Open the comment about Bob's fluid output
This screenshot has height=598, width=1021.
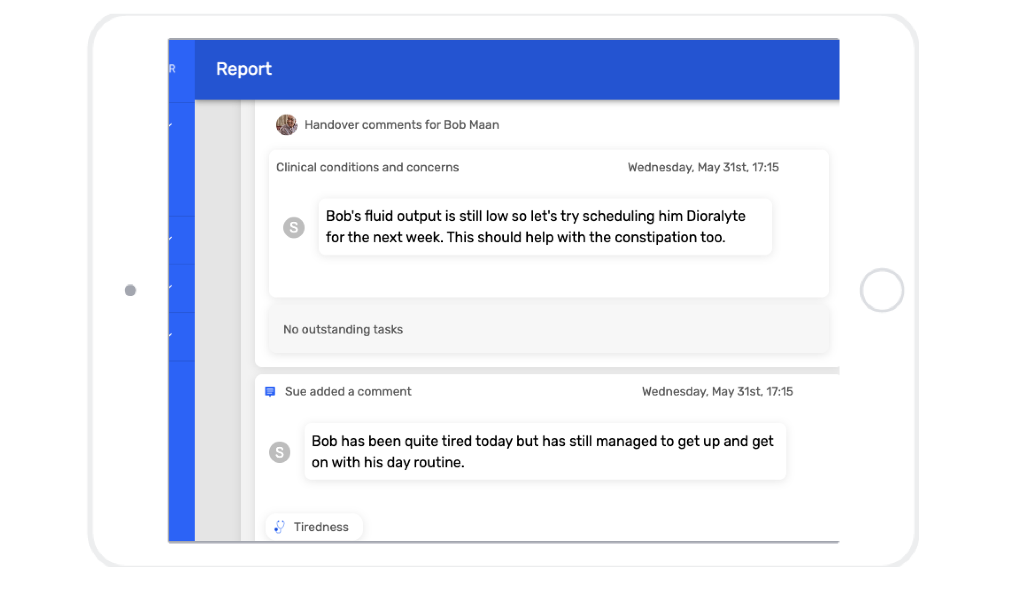tap(545, 227)
